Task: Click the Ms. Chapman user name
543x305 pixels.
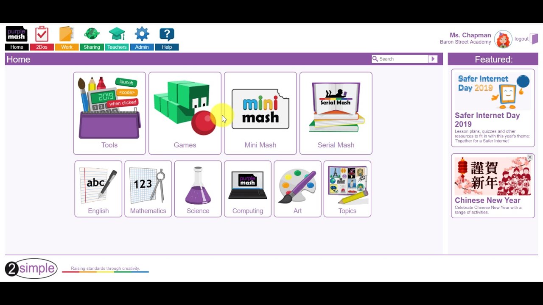Action: tap(470, 35)
